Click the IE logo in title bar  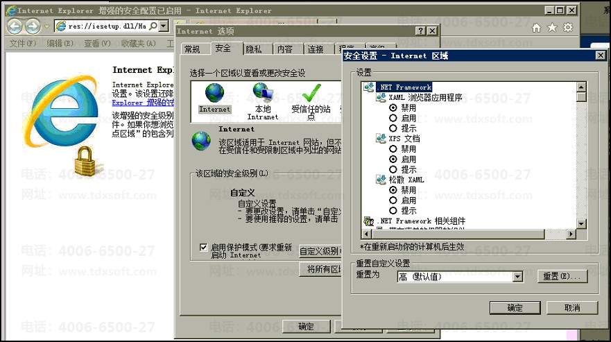[11, 10]
